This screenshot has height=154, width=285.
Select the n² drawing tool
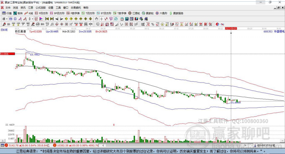[x=47, y=24]
